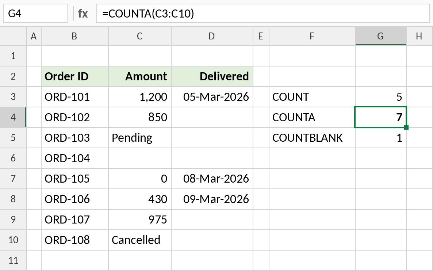This screenshot has width=433, height=271.
Task: Click the COUNT label cell
Action: click(x=312, y=97)
